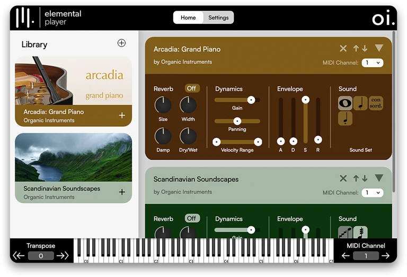
Task: Toggle Arcadia Reverb Off switch
Action: (x=192, y=88)
